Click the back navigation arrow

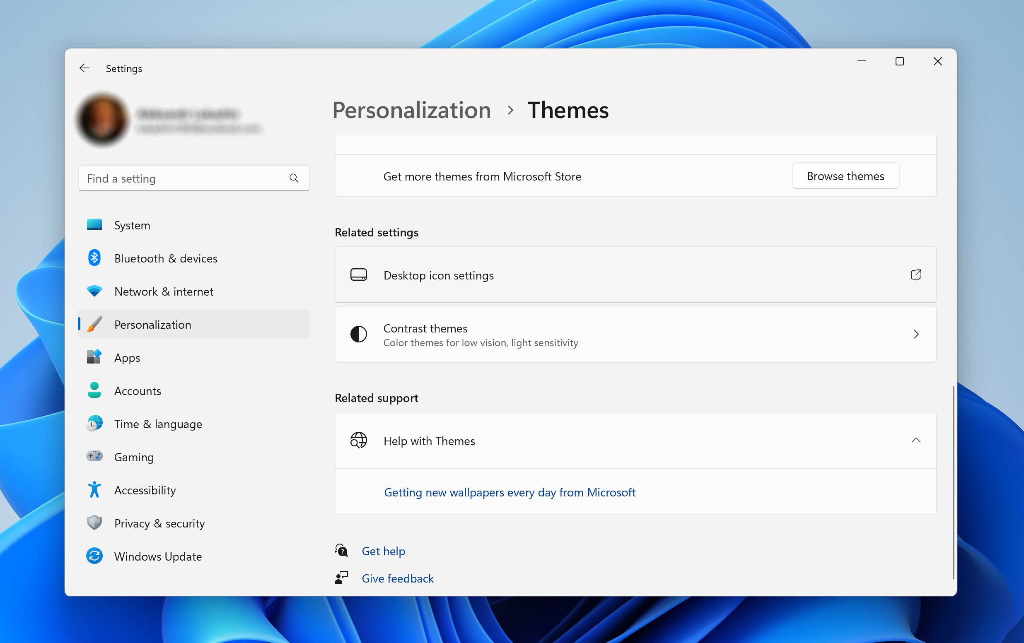(x=84, y=68)
